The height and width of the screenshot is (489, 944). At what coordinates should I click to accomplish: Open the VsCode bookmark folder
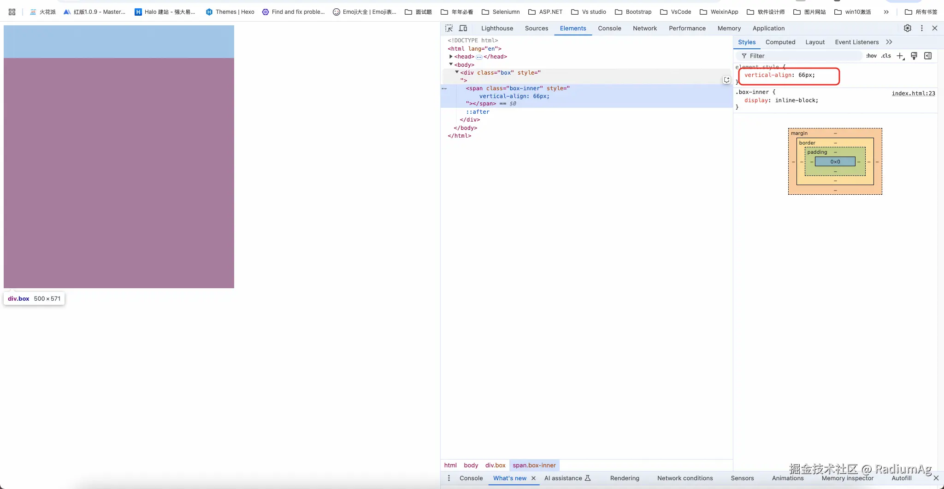tap(676, 12)
